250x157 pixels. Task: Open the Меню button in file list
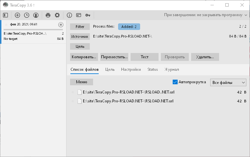click(82, 82)
